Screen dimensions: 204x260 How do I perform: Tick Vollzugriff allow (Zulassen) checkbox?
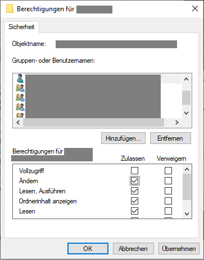tap(134, 170)
